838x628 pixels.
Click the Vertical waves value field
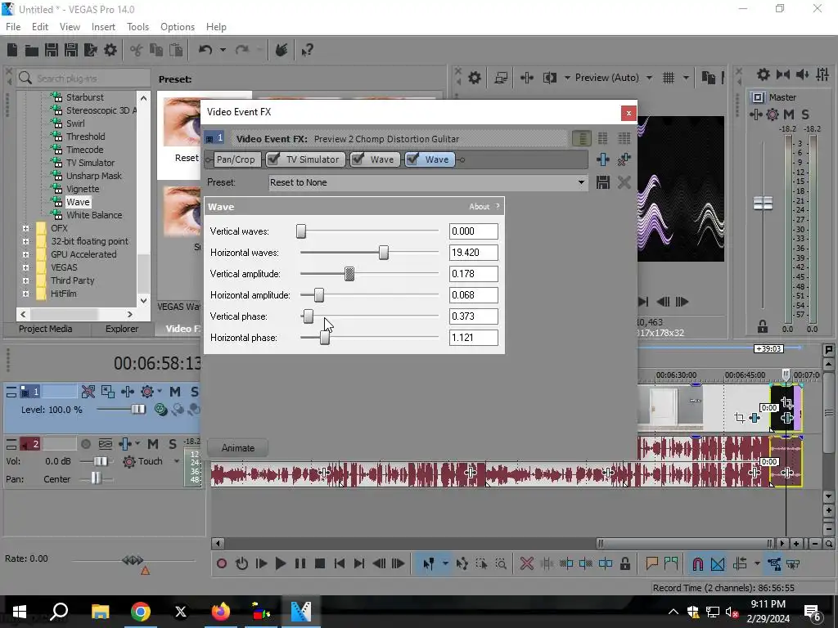click(474, 231)
